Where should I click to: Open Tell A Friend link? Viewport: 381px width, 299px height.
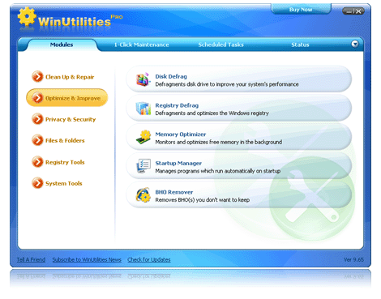pyautogui.click(x=31, y=259)
